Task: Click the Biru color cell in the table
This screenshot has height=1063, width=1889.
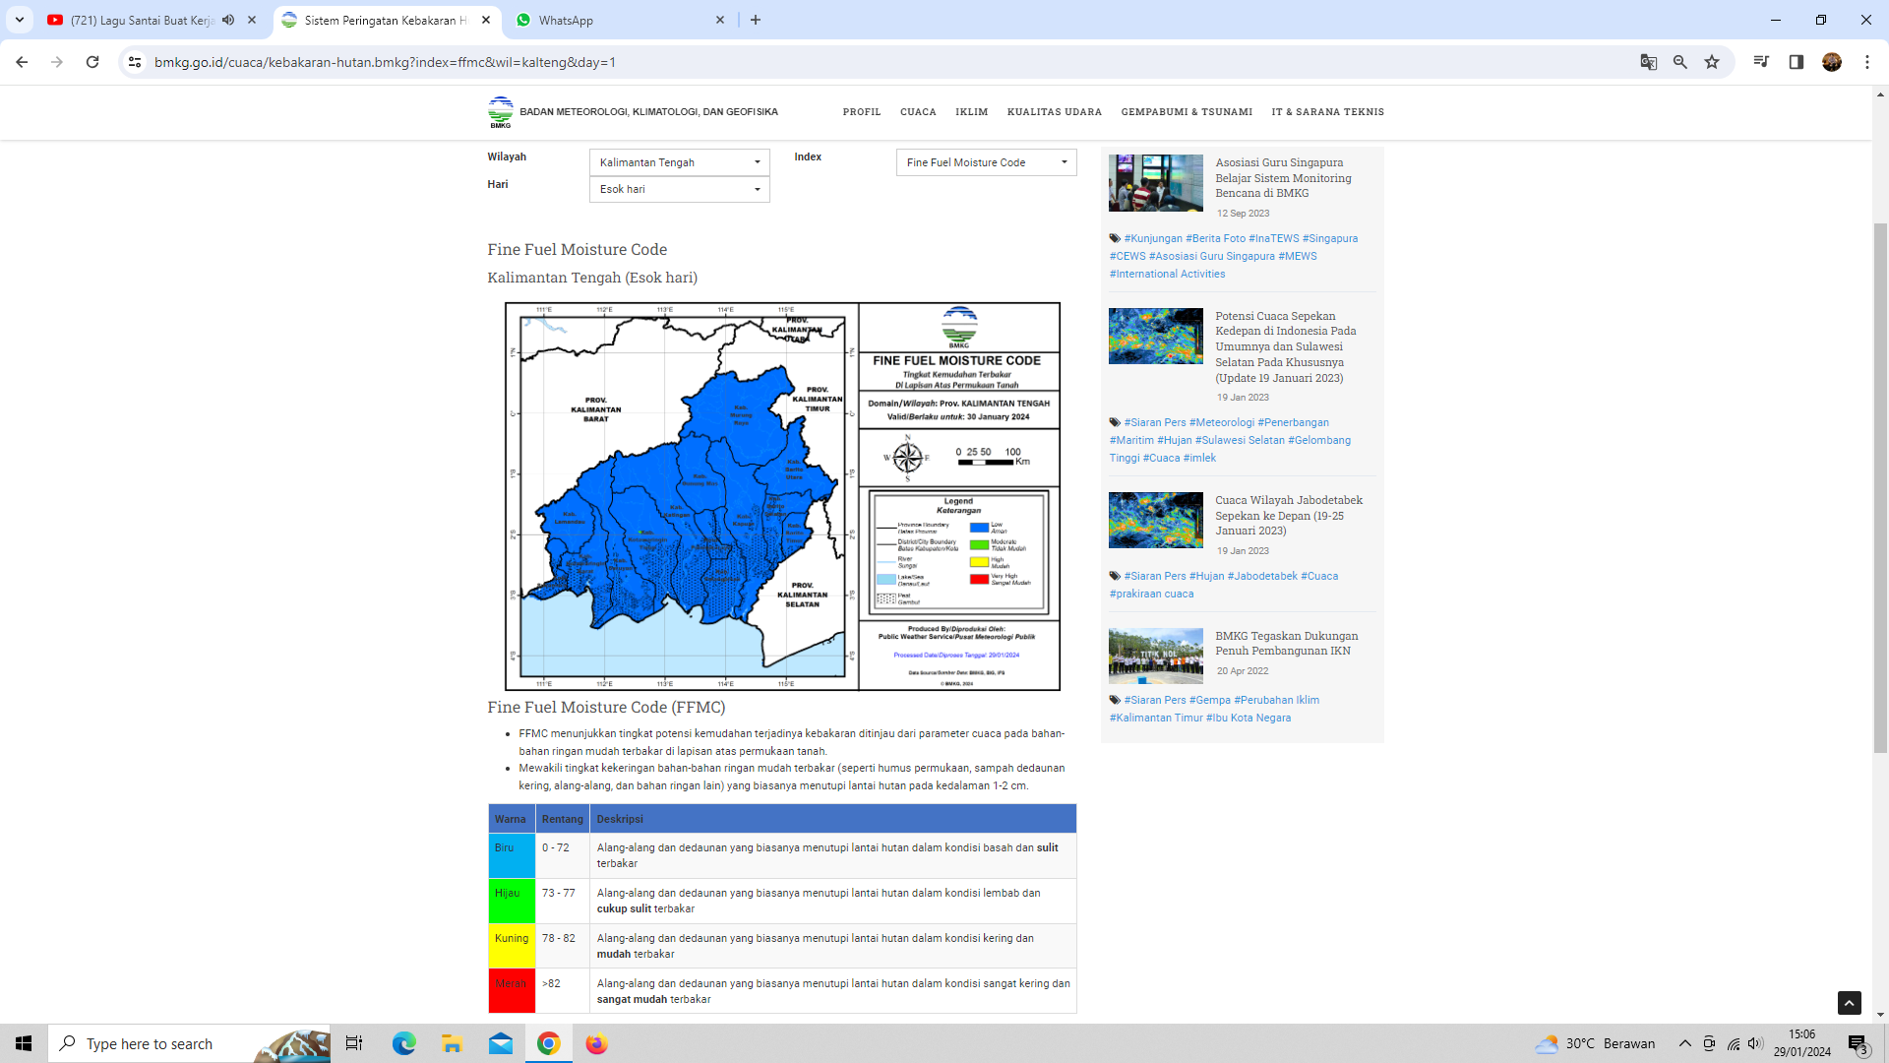Action: pyautogui.click(x=512, y=855)
